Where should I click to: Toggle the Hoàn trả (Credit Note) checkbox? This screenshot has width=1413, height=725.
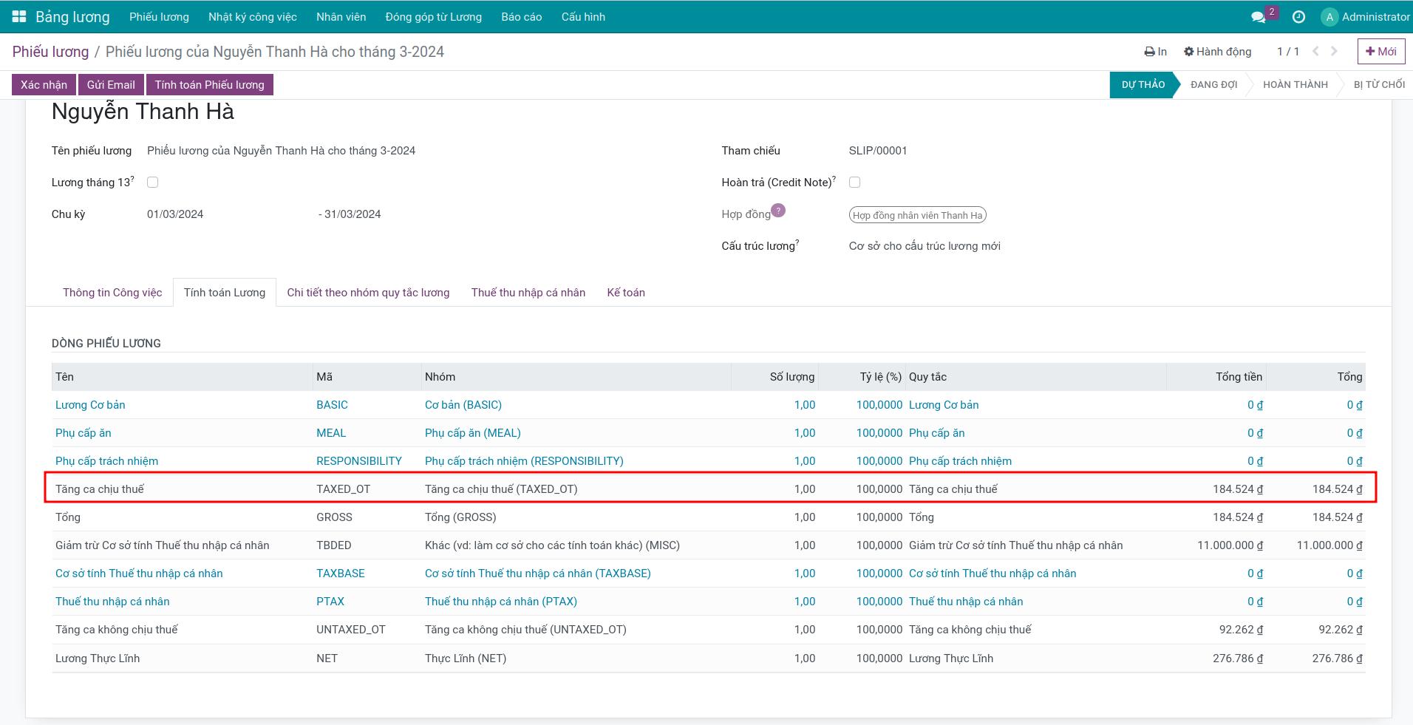[x=855, y=183]
